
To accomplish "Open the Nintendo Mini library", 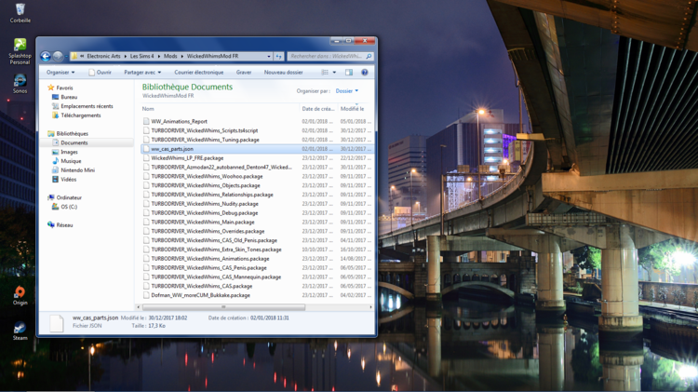I will (77, 170).
